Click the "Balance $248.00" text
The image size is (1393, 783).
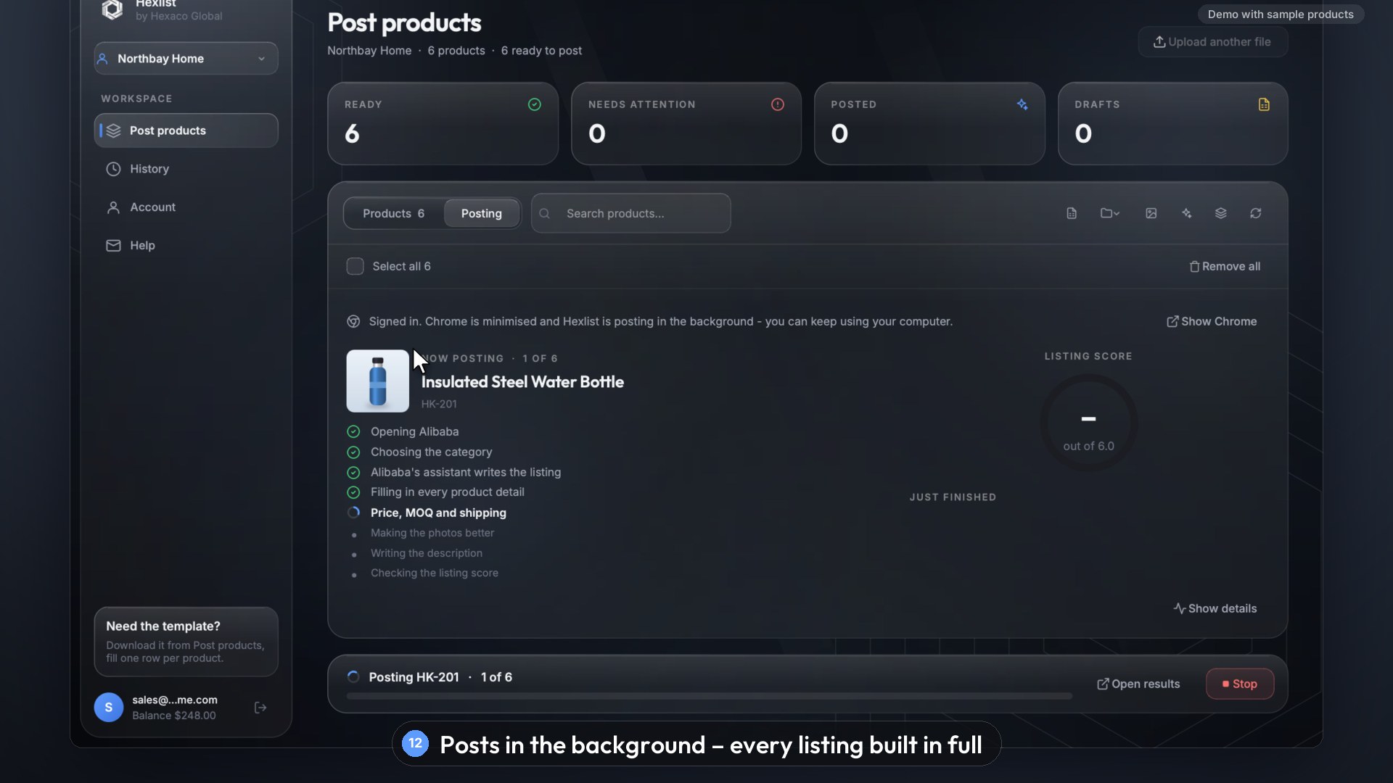(174, 716)
